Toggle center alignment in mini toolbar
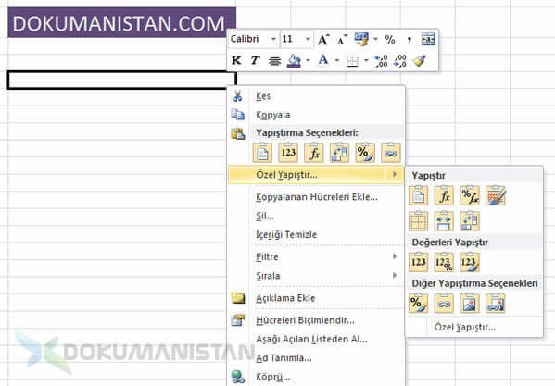Viewport: 555px width, 386px height. click(274, 60)
